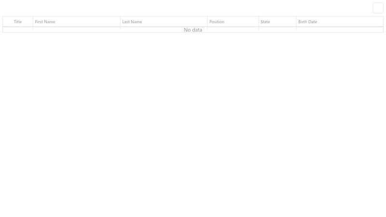Click the divider between First Name and Last Name headers

tap(120, 22)
